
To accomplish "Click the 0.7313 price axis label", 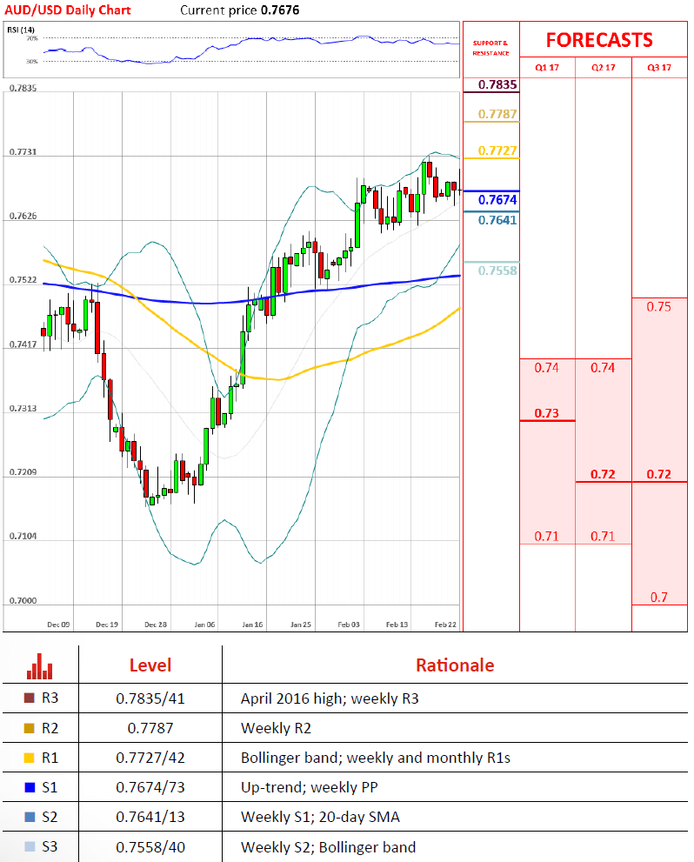I will (x=23, y=409).
